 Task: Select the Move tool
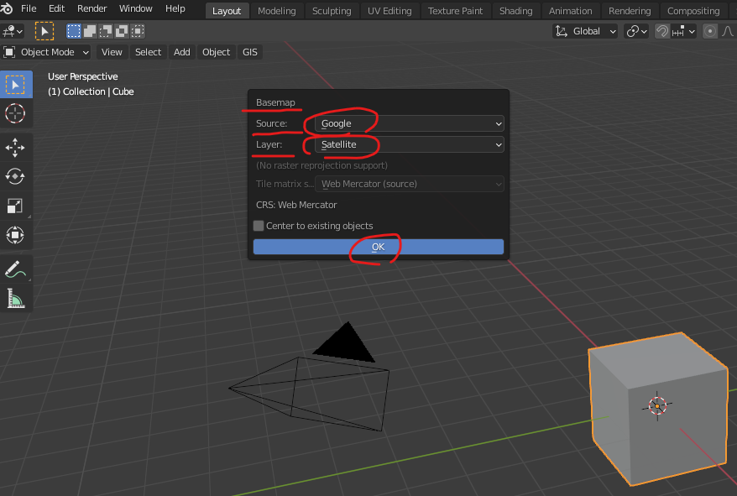(x=15, y=148)
